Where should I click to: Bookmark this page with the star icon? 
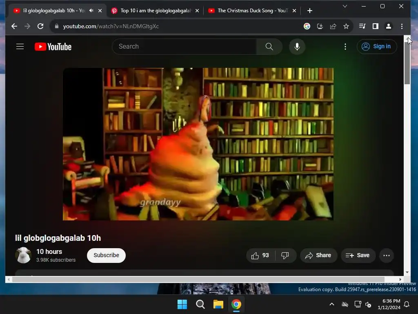(x=346, y=26)
